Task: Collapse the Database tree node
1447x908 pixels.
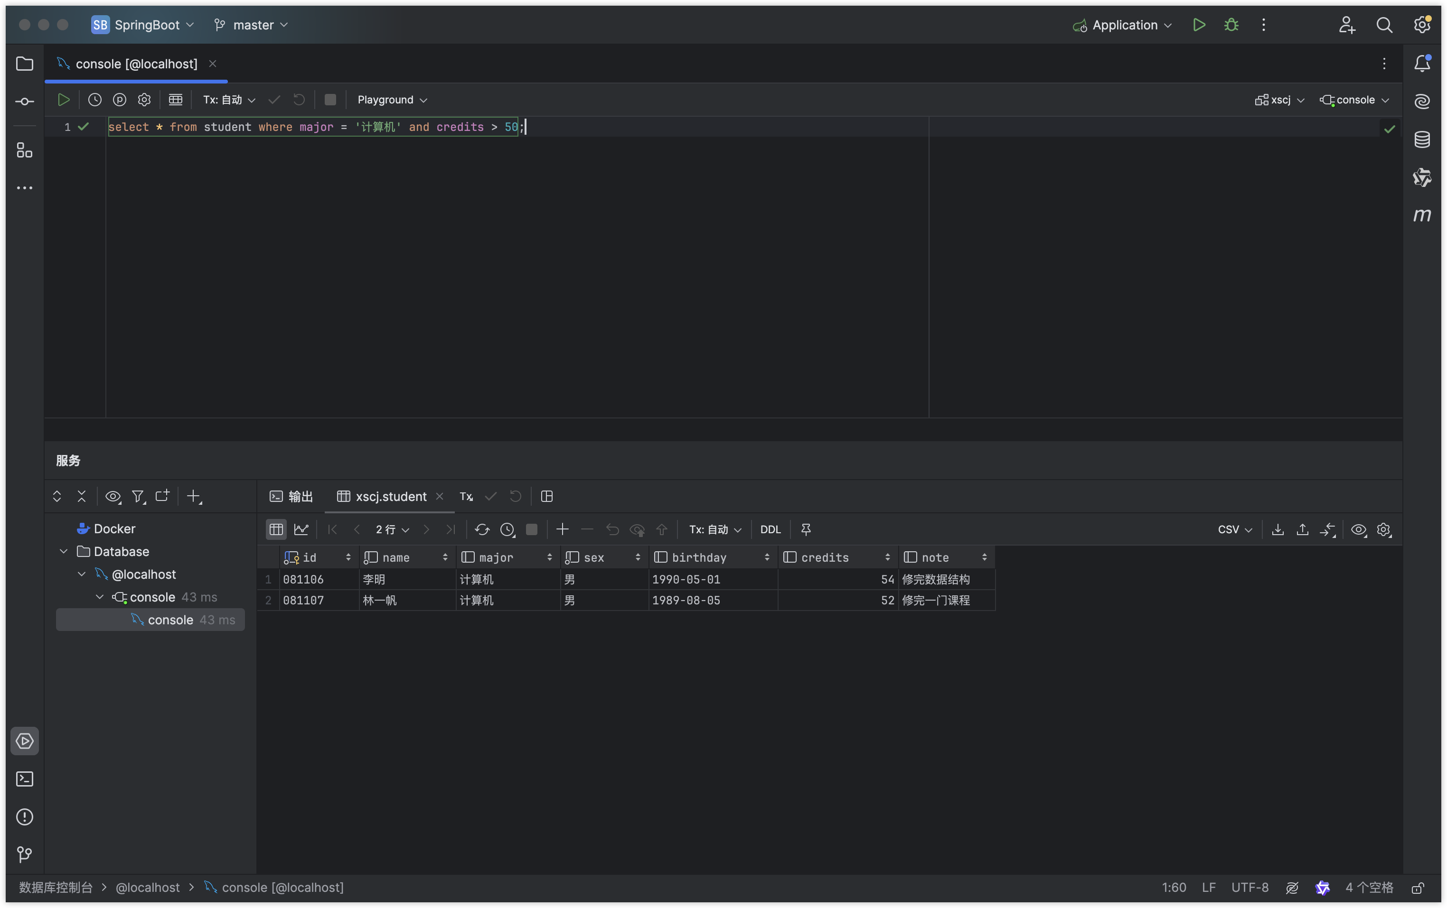Action: coord(64,551)
